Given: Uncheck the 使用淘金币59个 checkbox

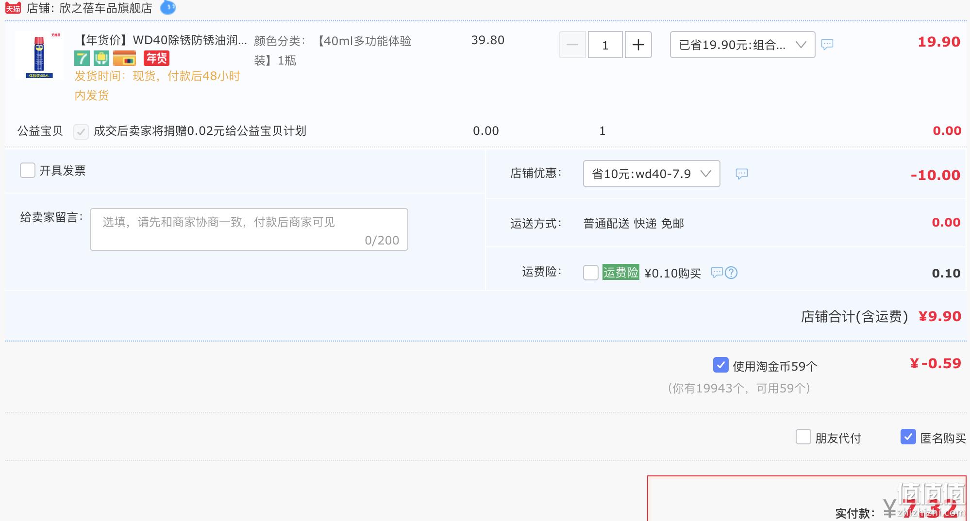Looking at the screenshot, I should pos(721,365).
